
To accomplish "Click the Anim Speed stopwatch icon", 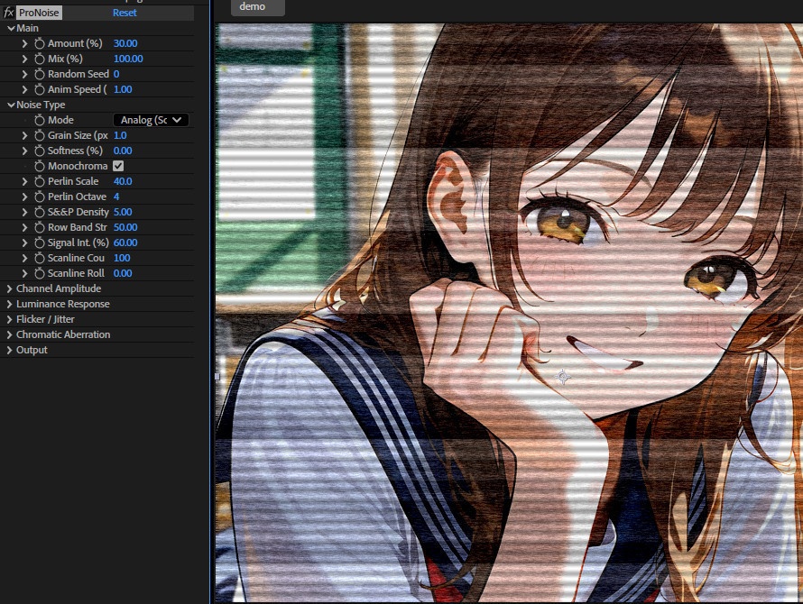I will (x=39, y=89).
